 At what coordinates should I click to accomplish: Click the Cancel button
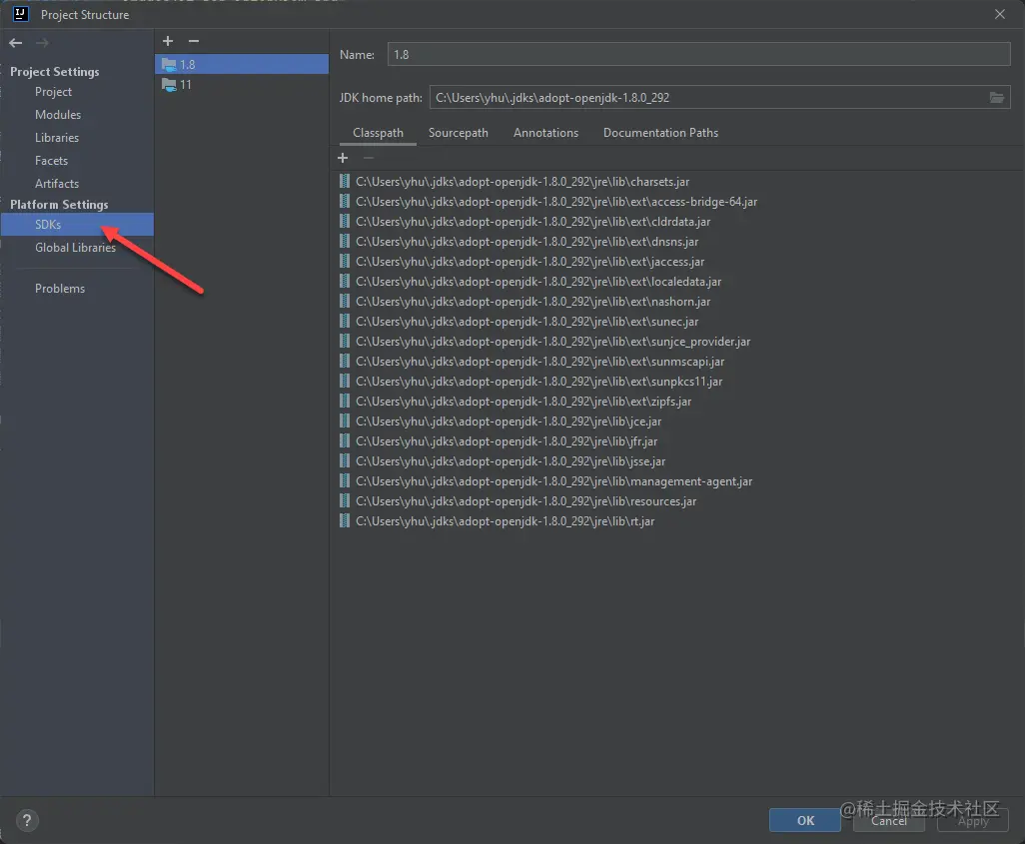(x=889, y=820)
